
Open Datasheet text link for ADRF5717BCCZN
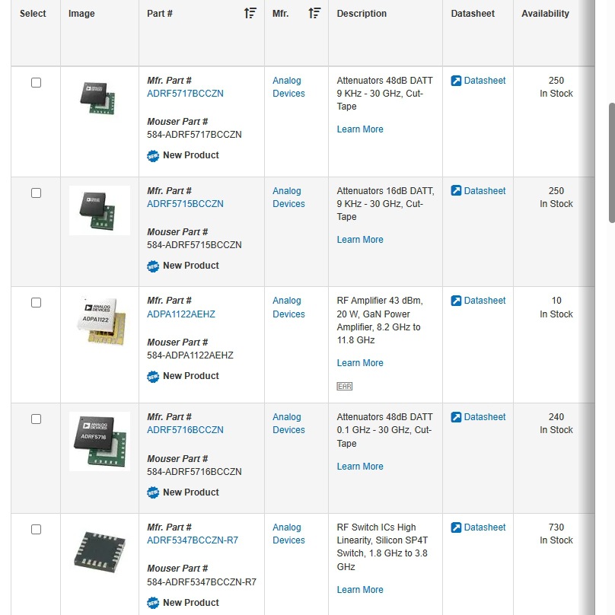(x=485, y=81)
